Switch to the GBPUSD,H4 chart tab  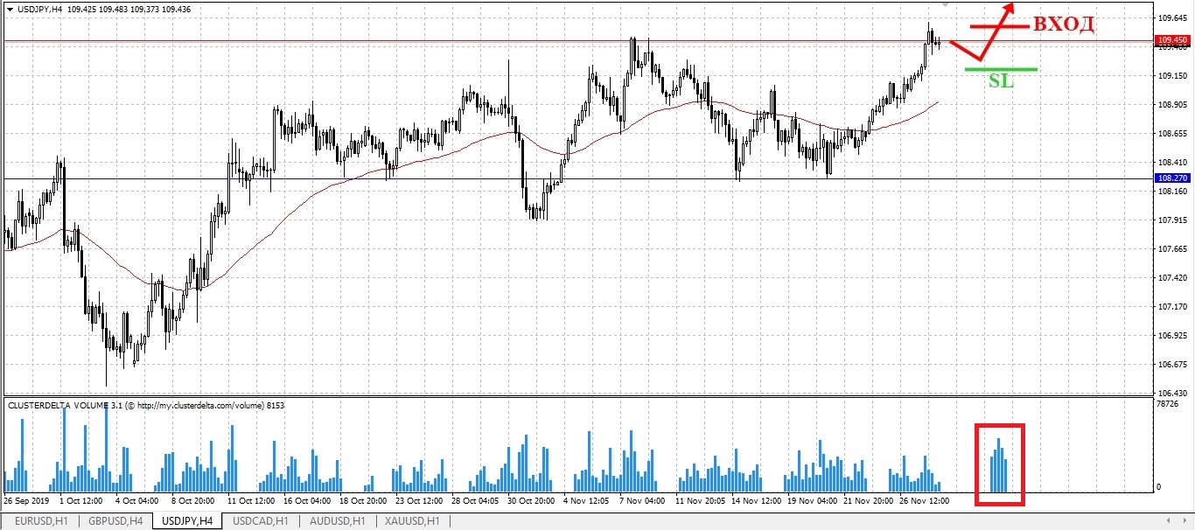point(114,521)
